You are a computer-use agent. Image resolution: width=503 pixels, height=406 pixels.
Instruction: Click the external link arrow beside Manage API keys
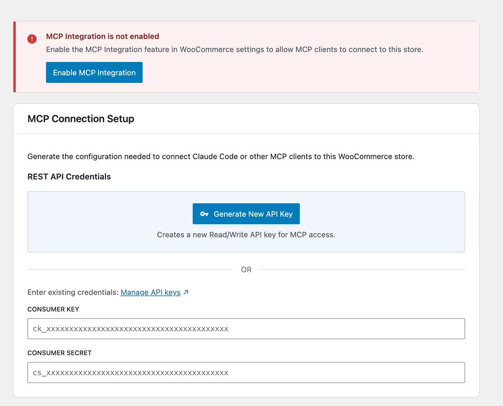(186, 292)
